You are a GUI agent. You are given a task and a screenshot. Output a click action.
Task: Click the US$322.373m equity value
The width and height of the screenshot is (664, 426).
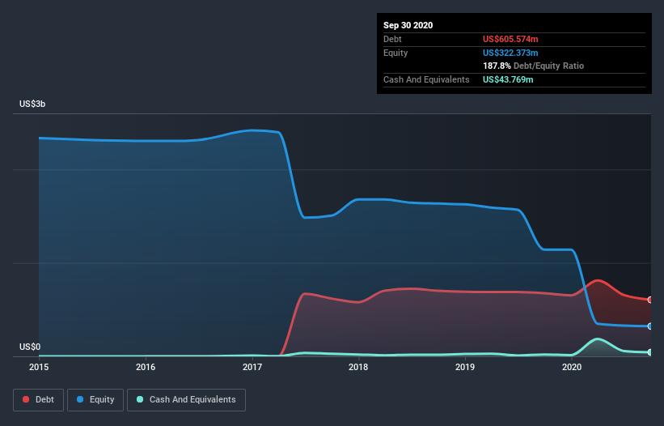(x=510, y=53)
